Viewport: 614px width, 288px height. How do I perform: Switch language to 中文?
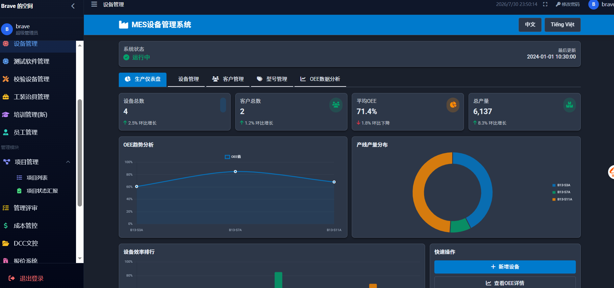click(530, 25)
